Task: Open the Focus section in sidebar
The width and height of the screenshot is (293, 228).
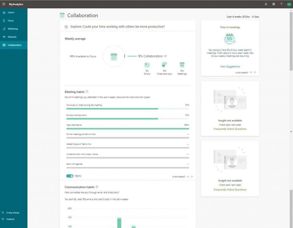Action: pos(11,21)
